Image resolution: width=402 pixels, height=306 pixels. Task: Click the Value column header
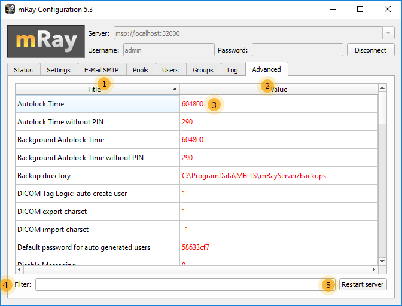[279, 89]
